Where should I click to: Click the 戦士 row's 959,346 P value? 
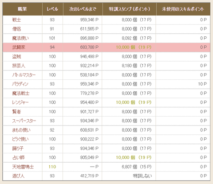click(89, 20)
